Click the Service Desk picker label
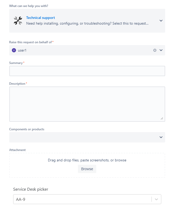The image size is (176, 215). 31,189
